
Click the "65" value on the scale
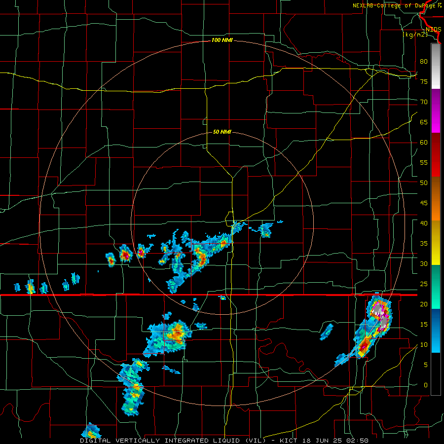point(424,122)
